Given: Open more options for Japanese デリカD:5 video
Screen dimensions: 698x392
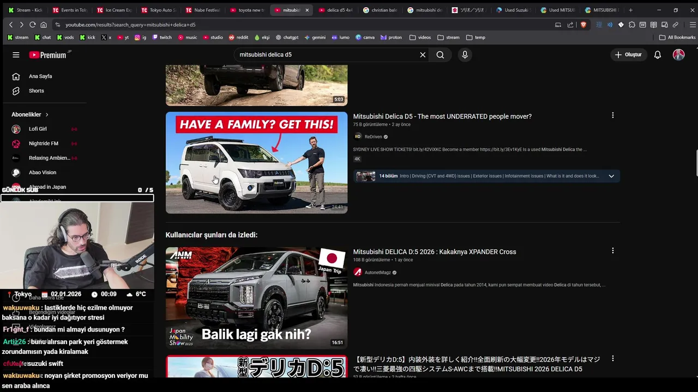Looking at the screenshot, I should coord(612,359).
